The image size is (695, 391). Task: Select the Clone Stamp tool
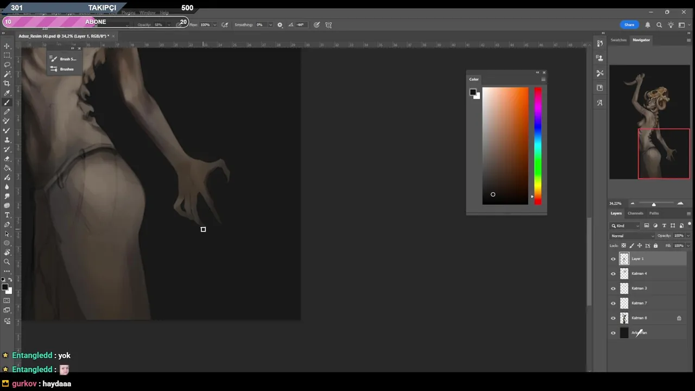click(7, 140)
